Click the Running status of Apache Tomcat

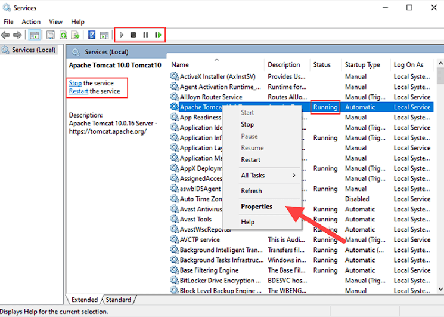click(x=325, y=107)
